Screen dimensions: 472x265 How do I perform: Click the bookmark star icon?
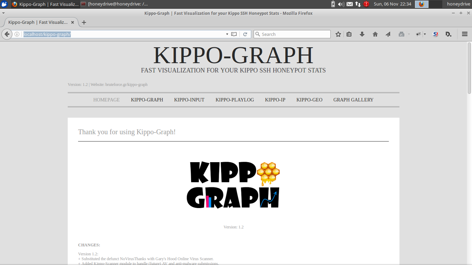point(338,34)
